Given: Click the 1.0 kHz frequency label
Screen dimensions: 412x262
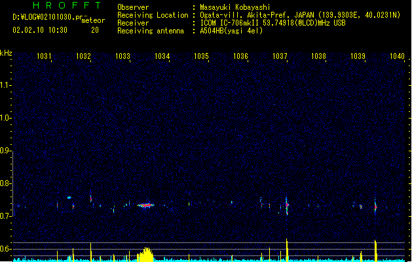Looking at the screenshot, I should point(5,118).
